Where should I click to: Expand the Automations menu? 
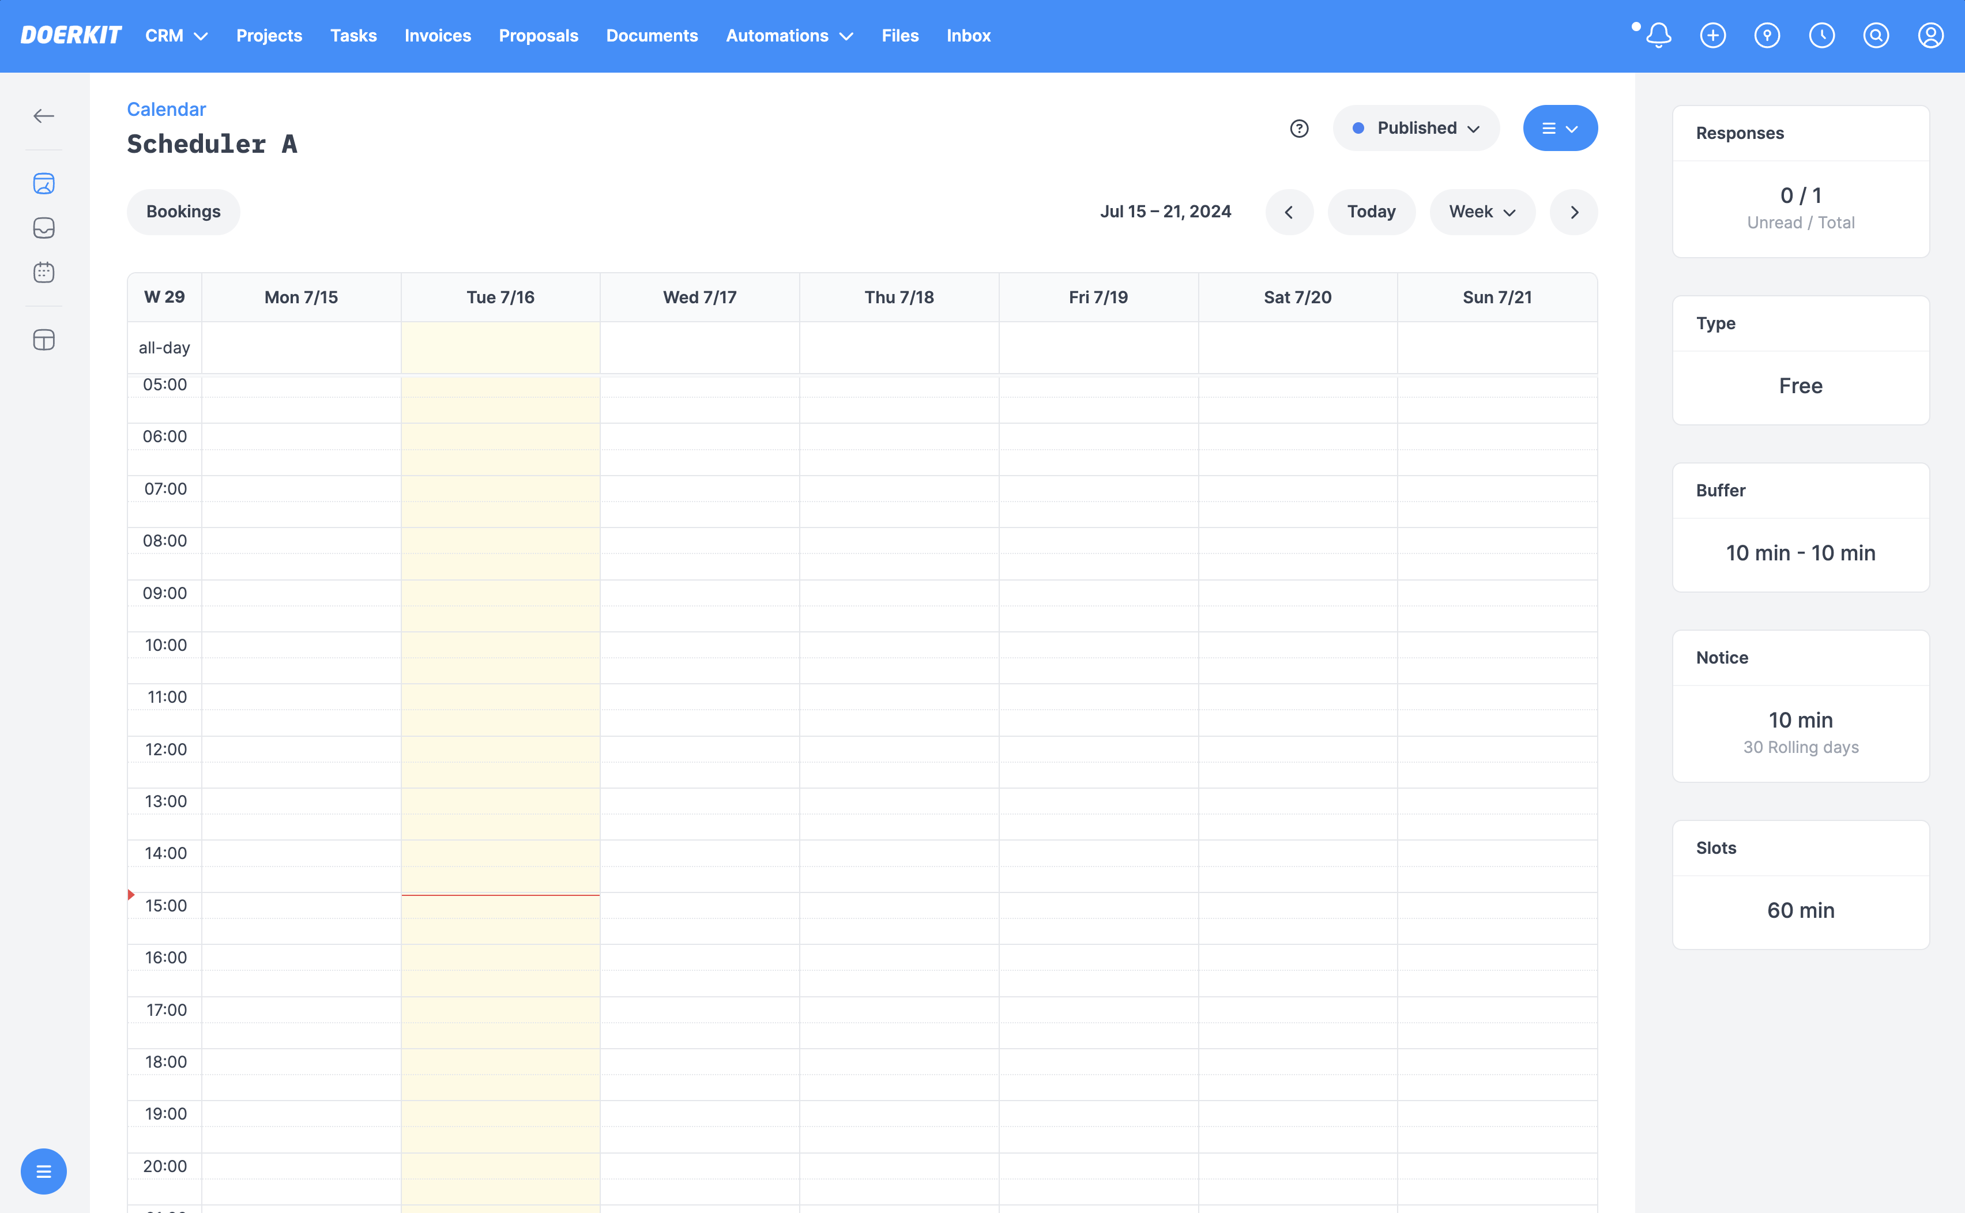[788, 35]
